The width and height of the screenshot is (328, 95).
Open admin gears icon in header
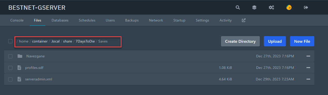click(x=271, y=8)
